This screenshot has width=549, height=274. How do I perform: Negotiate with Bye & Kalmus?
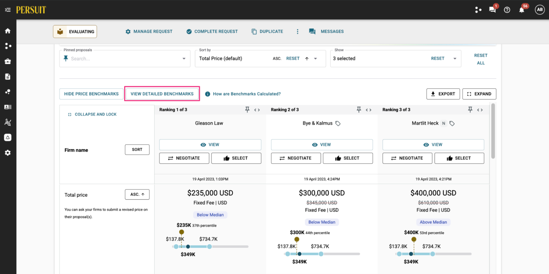pyautogui.click(x=296, y=158)
